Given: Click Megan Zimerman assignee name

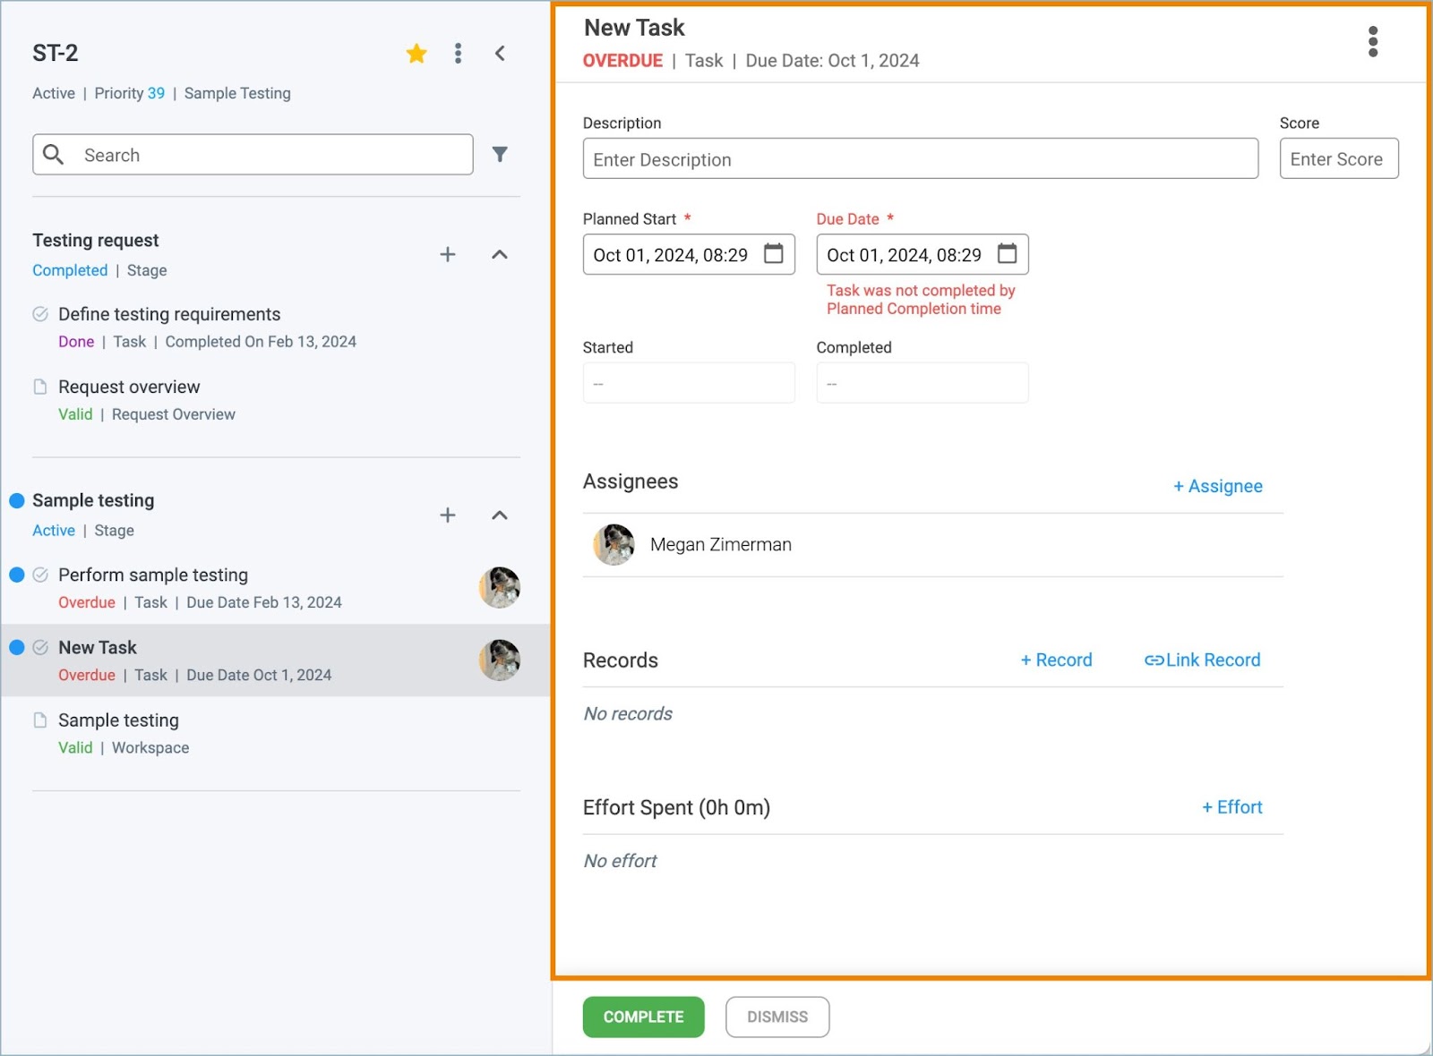Looking at the screenshot, I should [x=721, y=544].
